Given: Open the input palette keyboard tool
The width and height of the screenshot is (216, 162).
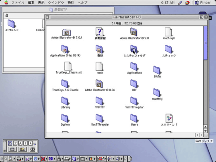Looking at the screenshot, I should pos(12,149).
